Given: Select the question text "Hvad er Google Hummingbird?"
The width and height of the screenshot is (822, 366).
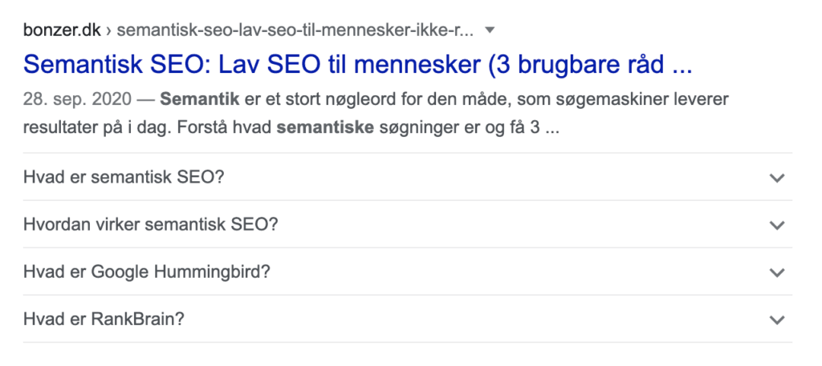Looking at the screenshot, I should (x=147, y=271).
